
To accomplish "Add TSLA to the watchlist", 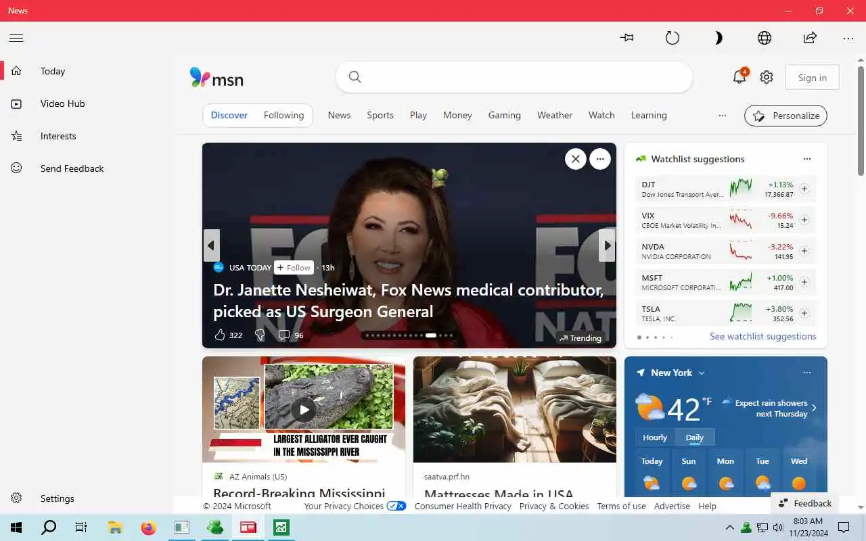I will (804, 313).
